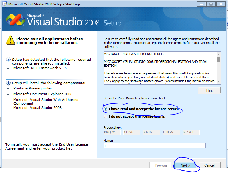Minimize the setup window
Viewport: 228px width, 172px height.
click(201, 4)
